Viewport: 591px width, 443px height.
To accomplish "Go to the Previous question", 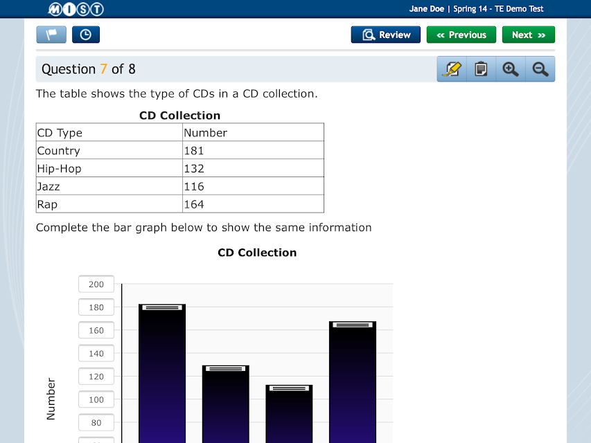I will click(461, 35).
